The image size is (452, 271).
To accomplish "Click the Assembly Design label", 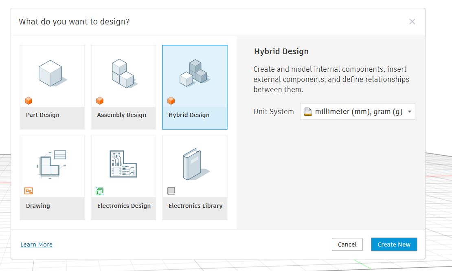I will click(x=121, y=115).
